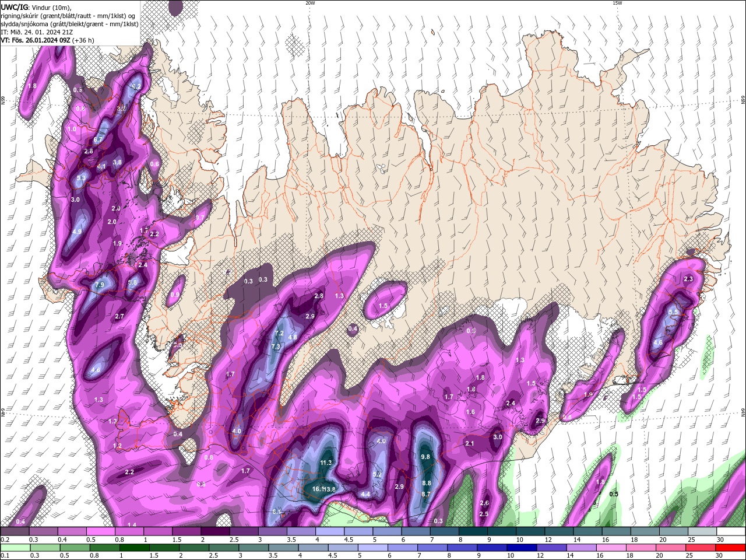Click the rigning/skúrir legend description line

(69, 16)
